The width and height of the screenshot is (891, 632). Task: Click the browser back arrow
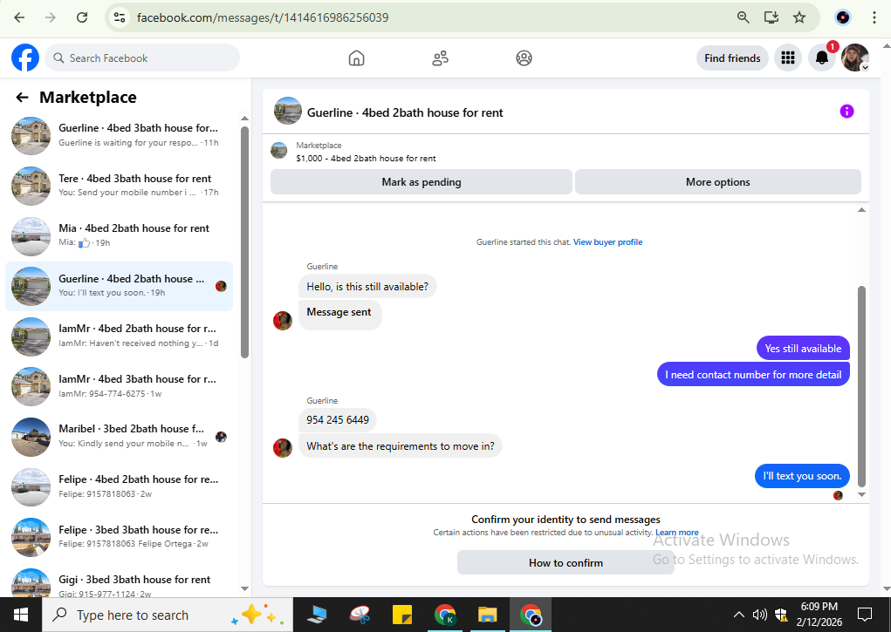19,17
